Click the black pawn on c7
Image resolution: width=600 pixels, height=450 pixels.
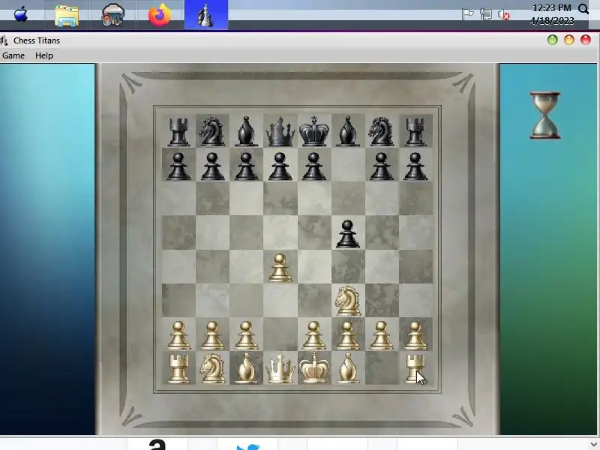click(246, 166)
